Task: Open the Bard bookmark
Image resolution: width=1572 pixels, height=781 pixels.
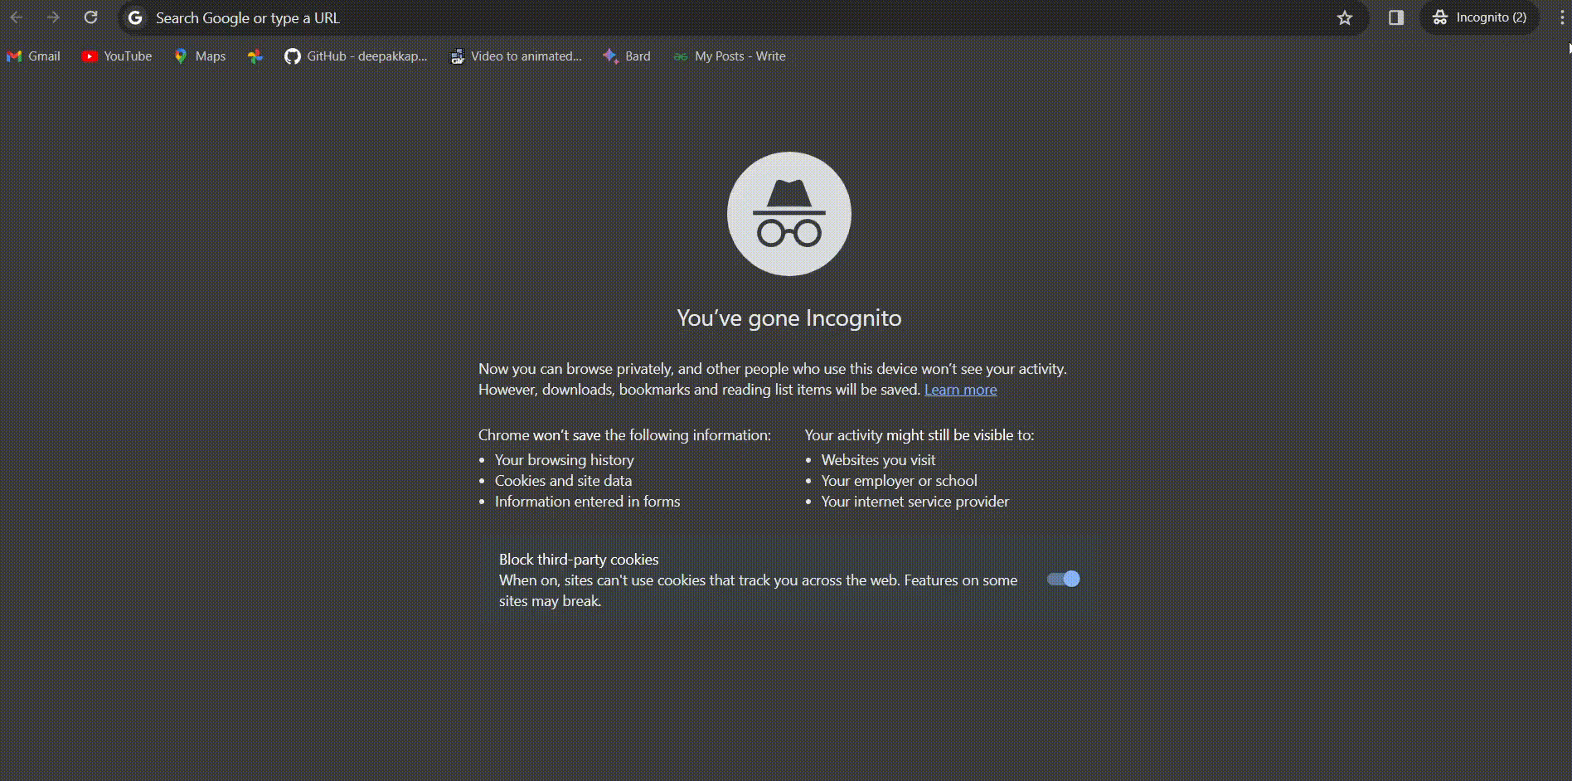Action: tap(626, 56)
